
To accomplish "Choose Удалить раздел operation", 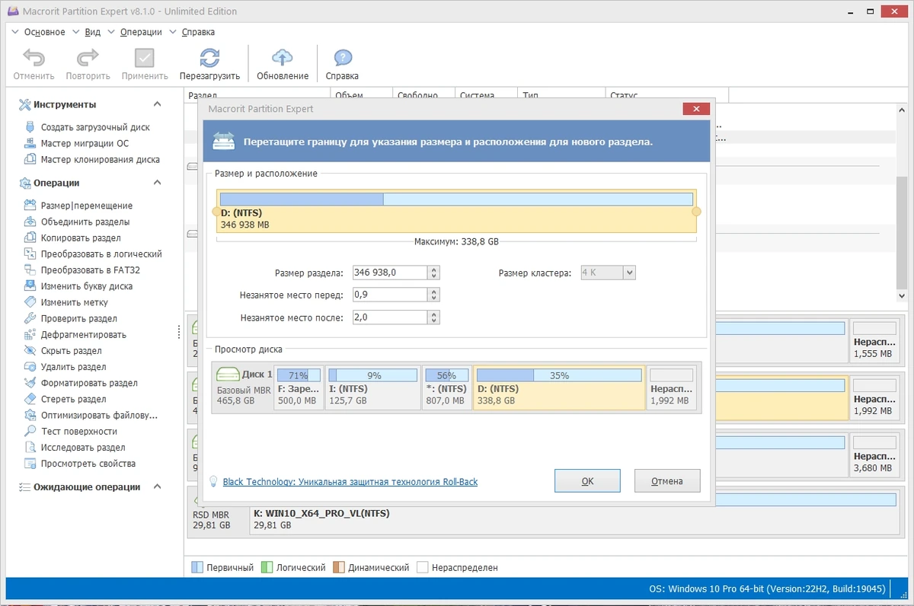I will (73, 367).
